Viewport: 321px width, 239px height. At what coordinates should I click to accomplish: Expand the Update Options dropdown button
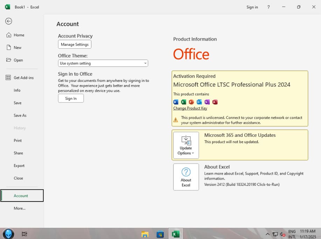[x=186, y=145]
